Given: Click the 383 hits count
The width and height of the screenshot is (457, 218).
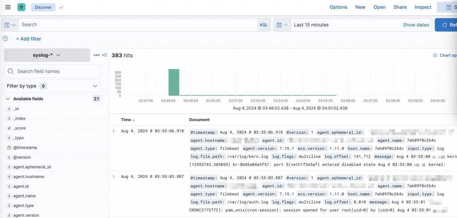Looking at the screenshot, I should [122, 56].
